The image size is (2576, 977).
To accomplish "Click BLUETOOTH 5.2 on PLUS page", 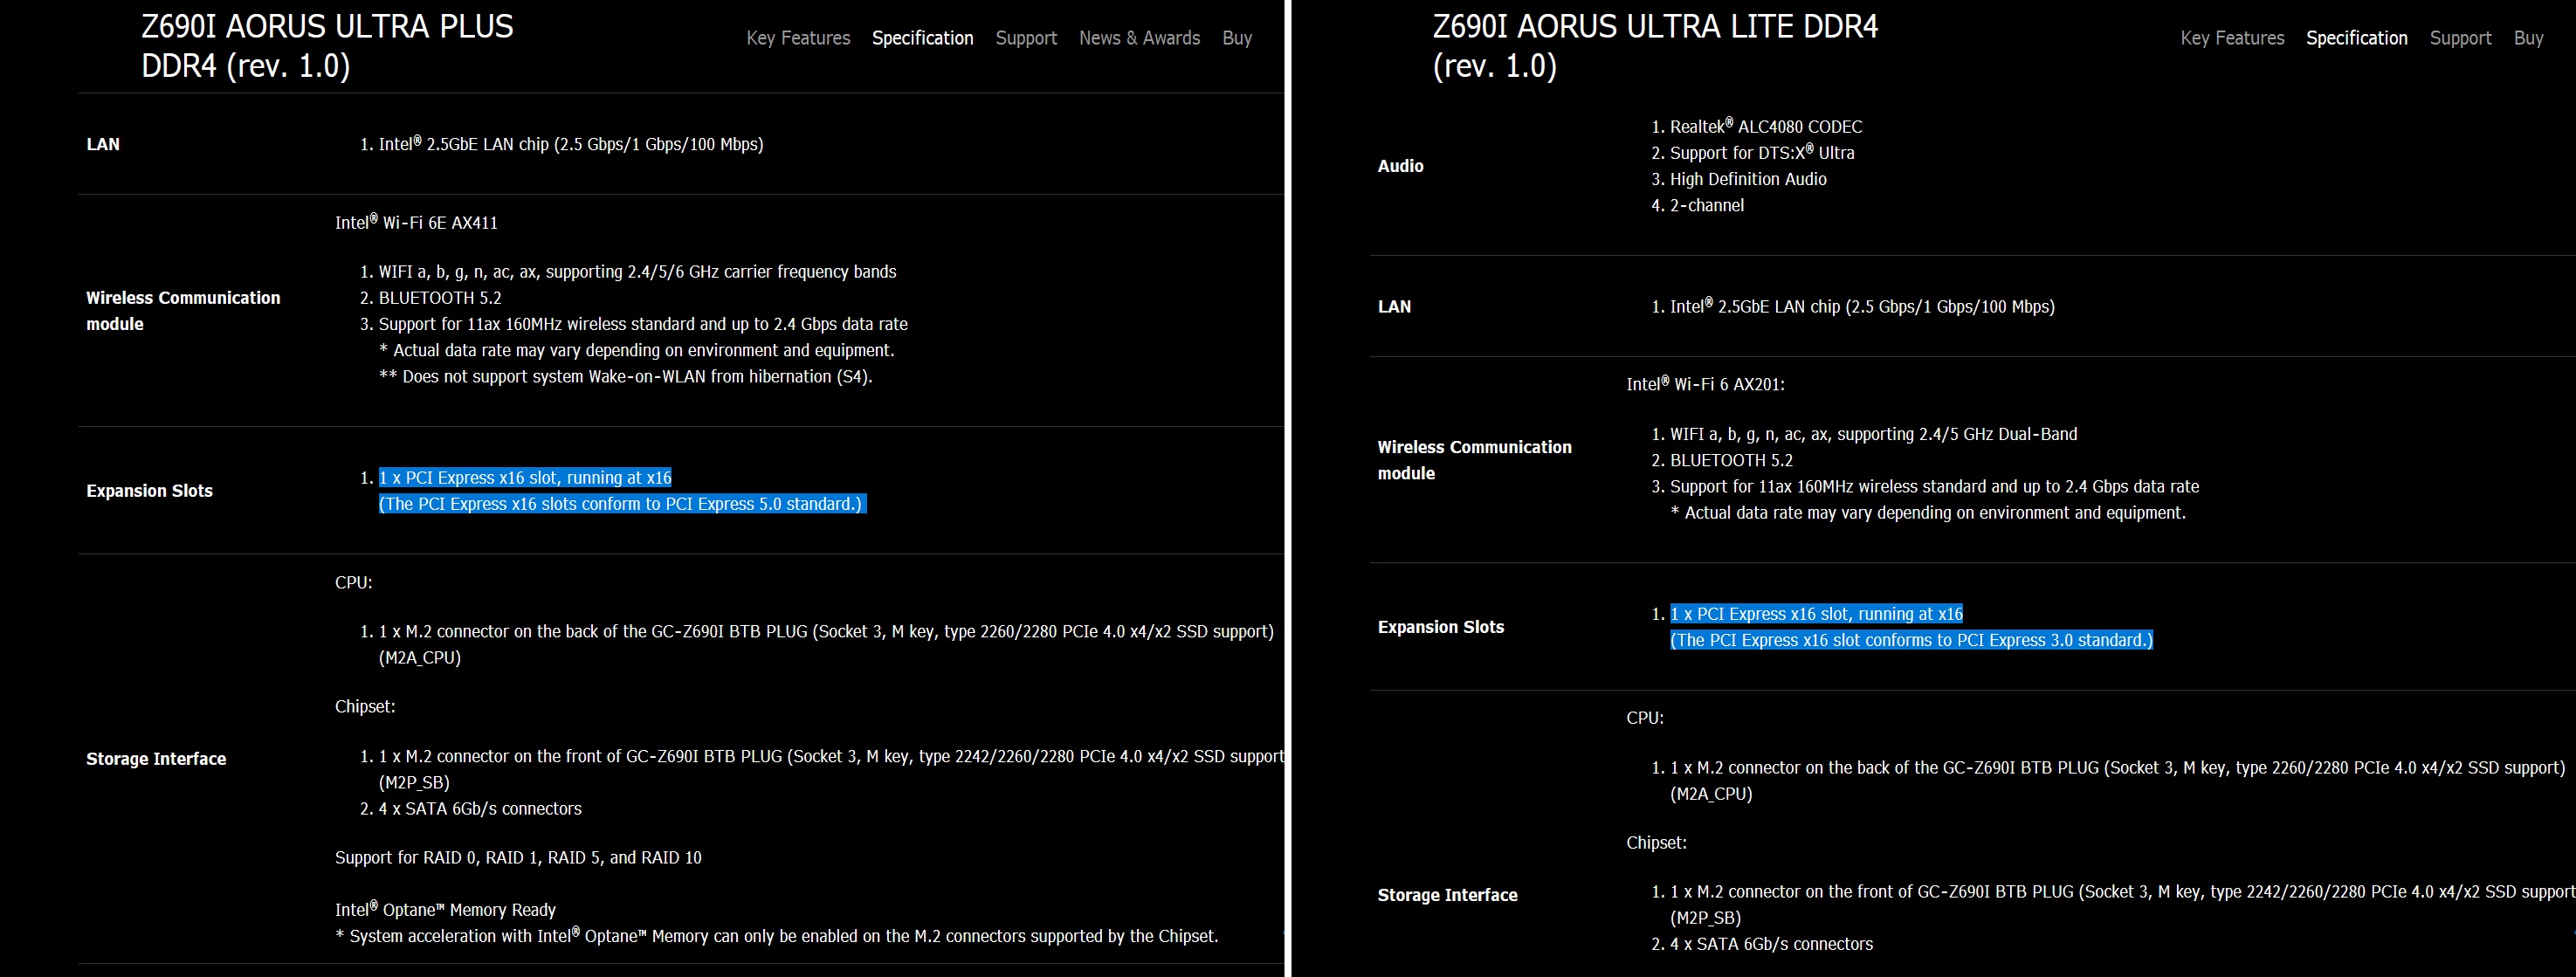I will click(x=440, y=298).
